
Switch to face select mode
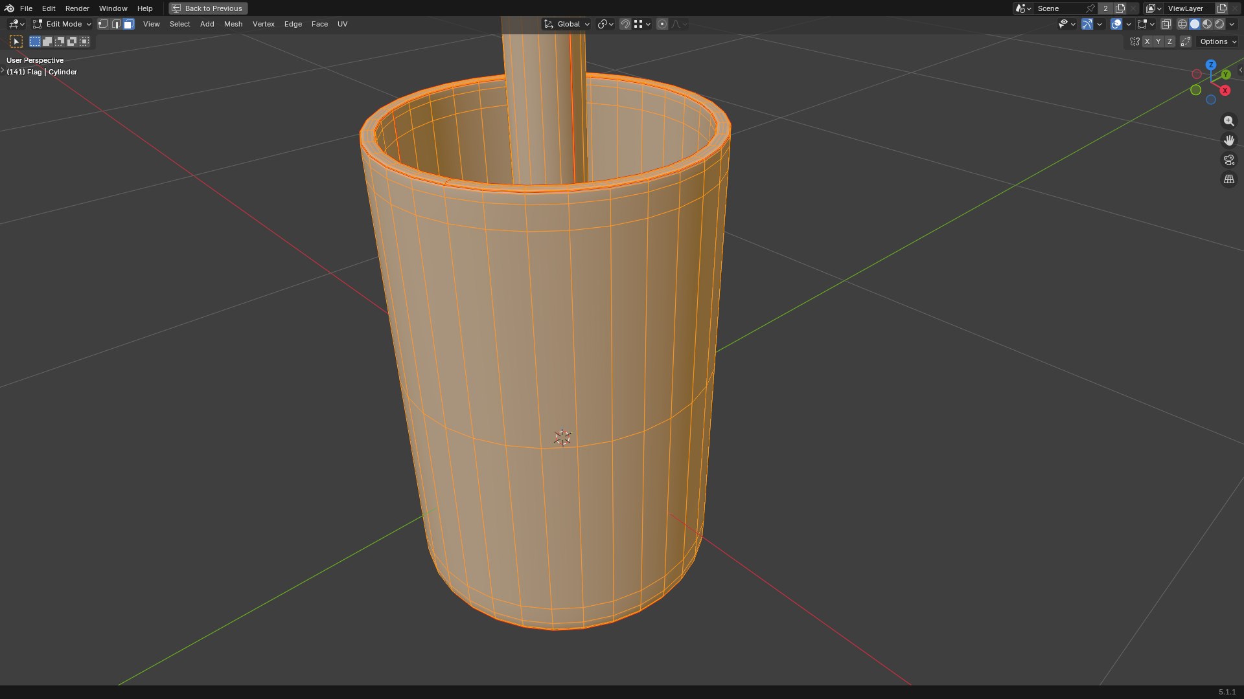[128, 24]
